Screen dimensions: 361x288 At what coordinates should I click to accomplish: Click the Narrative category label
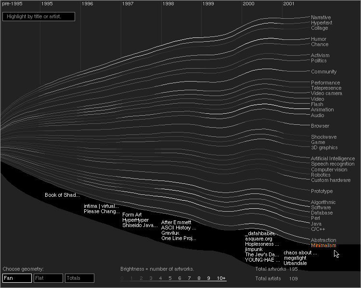click(x=321, y=17)
